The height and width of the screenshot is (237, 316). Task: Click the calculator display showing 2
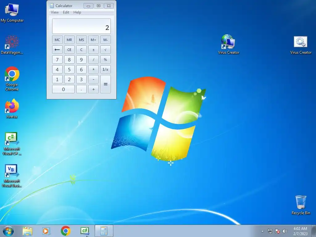81,26
